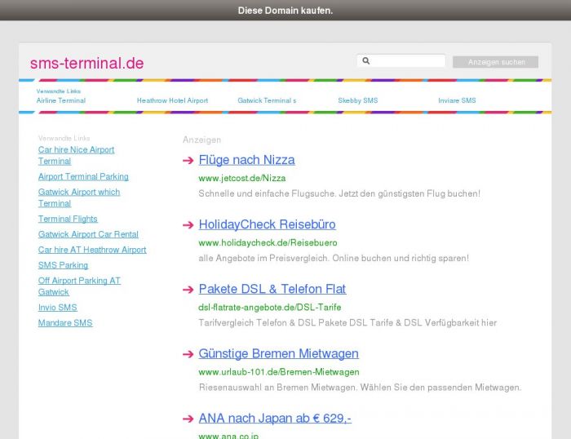Click the magnifier icon in search box
This screenshot has height=439, width=571.
click(x=366, y=61)
